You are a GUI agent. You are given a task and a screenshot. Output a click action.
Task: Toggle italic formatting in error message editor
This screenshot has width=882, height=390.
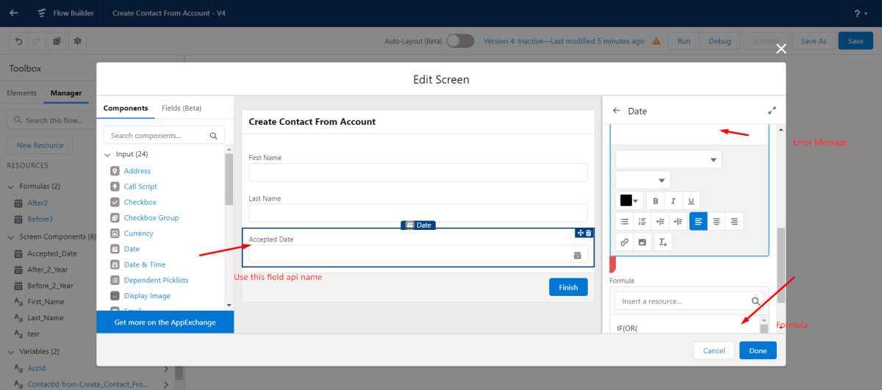pos(673,201)
